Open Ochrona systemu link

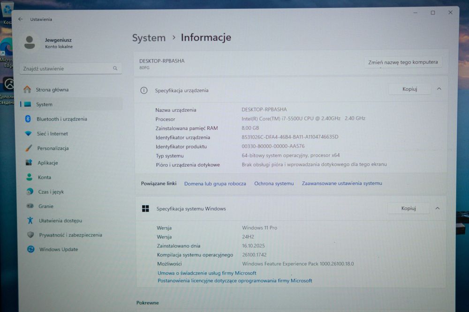pos(274,184)
